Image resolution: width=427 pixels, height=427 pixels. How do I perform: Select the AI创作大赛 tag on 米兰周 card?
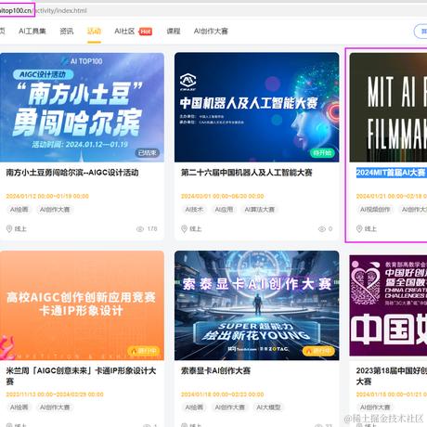point(55,408)
